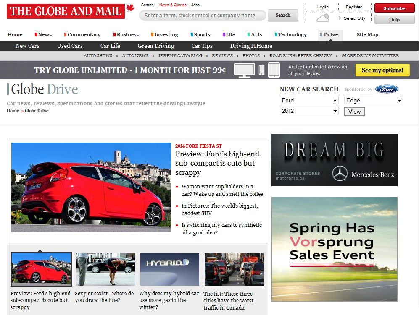Viewport: 419px width, 315px height.
Task: Click the Globe Drive breadcrumb link
Action: click(37, 111)
